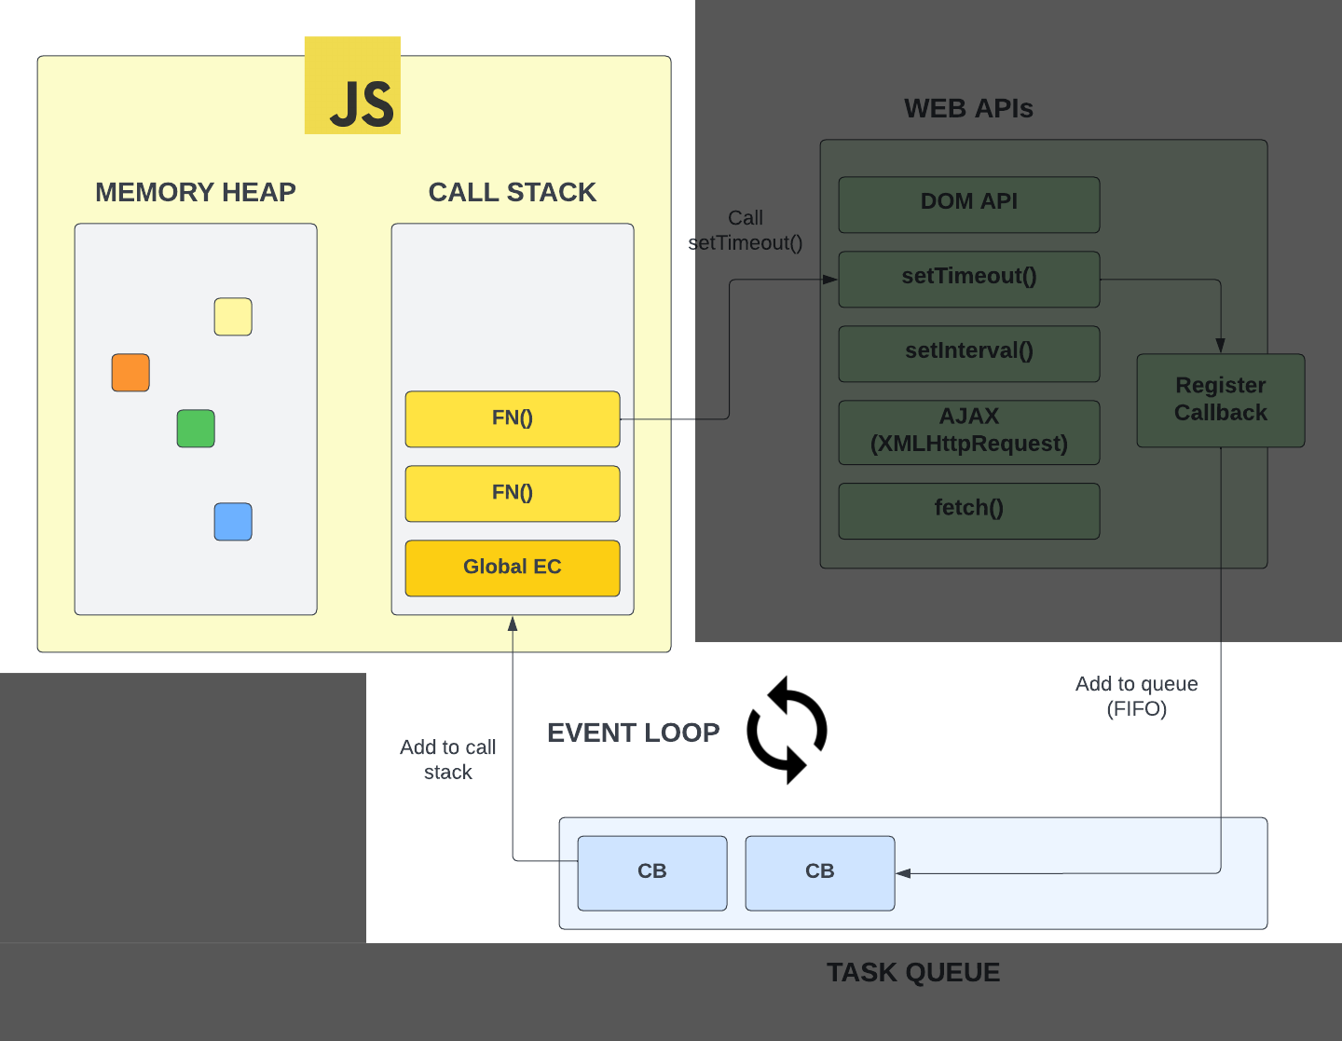Click the pale yellow block in Memory Heap
Viewport: 1342px width, 1041px height.
tap(232, 317)
